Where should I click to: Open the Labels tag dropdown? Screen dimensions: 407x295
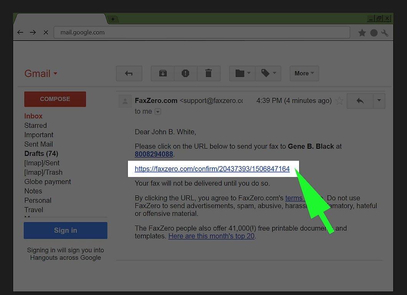268,74
